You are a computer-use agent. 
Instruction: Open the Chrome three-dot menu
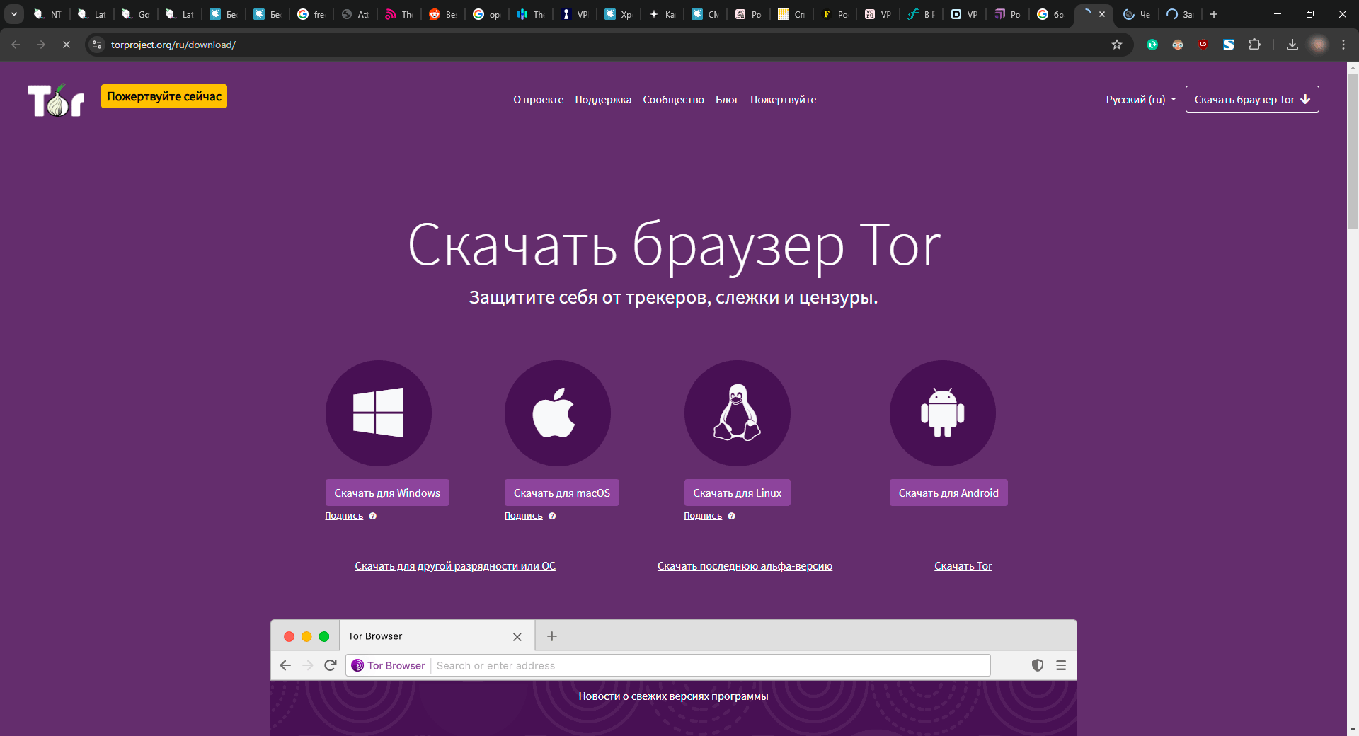tap(1343, 45)
